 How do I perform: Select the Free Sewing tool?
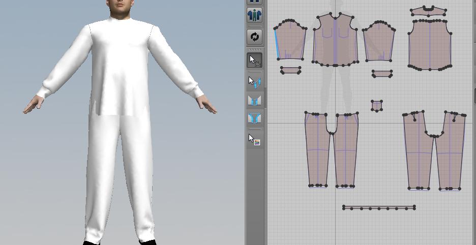pos(254,118)
